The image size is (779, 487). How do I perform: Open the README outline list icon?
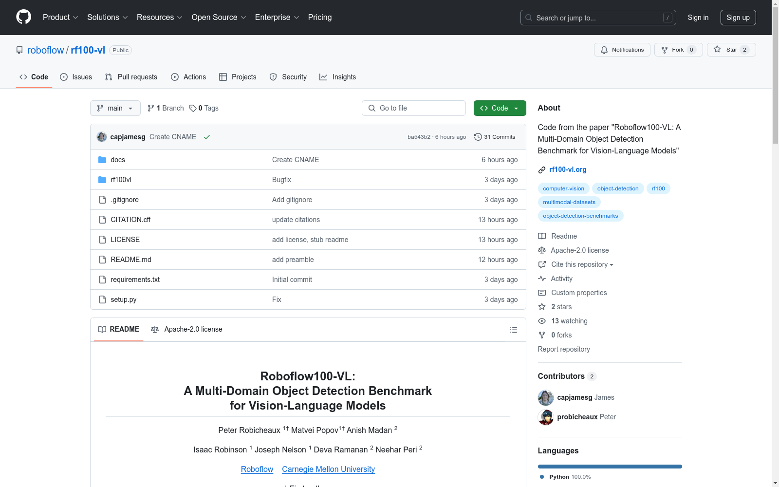coord(513,330)
